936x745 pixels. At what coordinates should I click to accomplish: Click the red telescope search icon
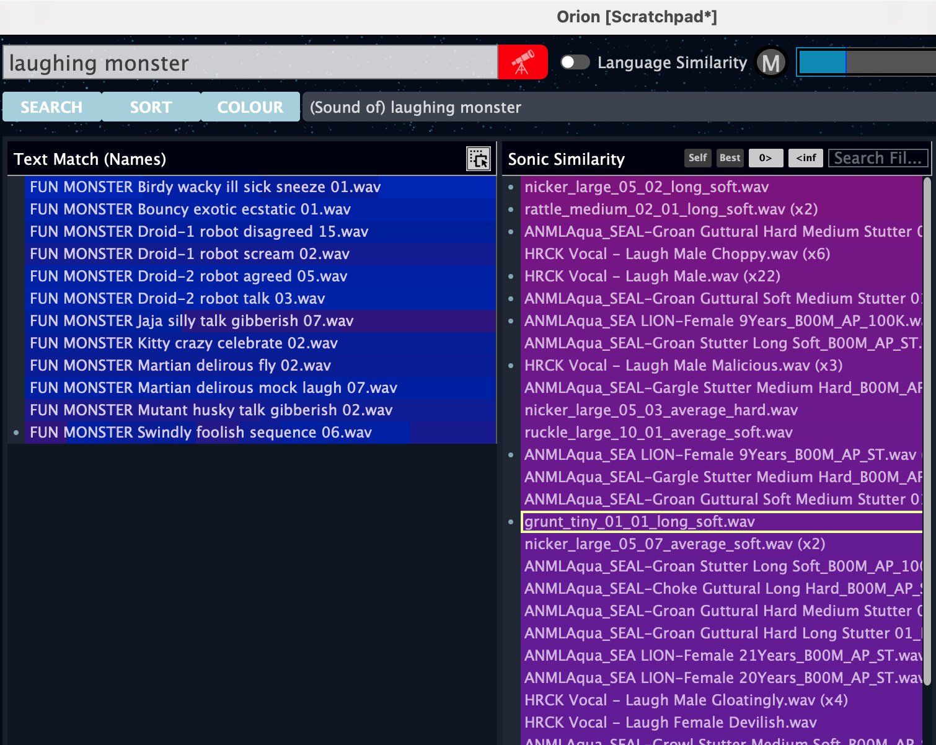(x=522, y=62)
